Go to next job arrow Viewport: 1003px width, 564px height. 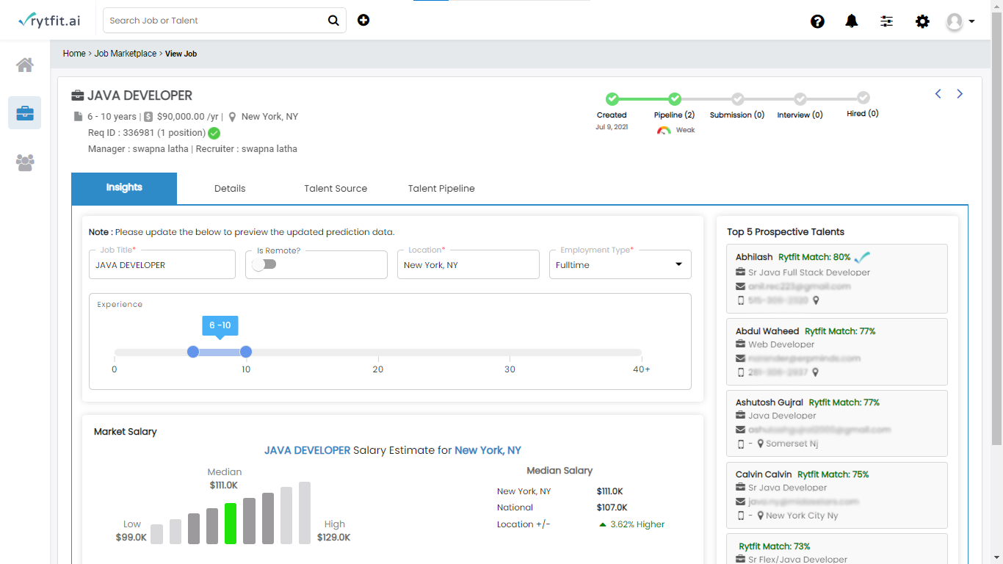coord(960,93)
